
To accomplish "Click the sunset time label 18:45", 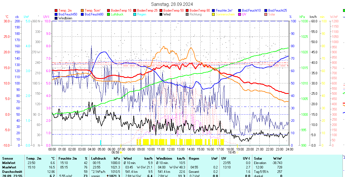I will (232, 152).
